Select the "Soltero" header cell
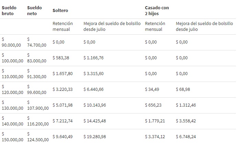The image size is (238, 144). (60, 10)
